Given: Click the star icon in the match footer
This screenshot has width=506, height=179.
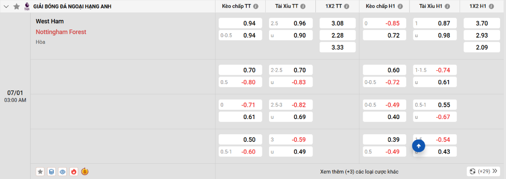Looking at the screenshot, I should pyautogui.click(x=40, y=171).
